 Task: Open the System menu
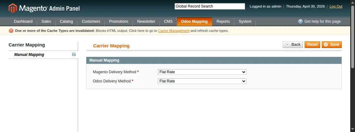point(245,21)
